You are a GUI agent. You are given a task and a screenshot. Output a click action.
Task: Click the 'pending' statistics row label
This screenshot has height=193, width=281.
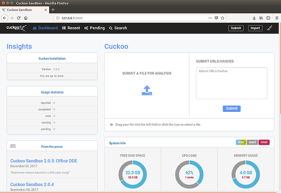46,129
